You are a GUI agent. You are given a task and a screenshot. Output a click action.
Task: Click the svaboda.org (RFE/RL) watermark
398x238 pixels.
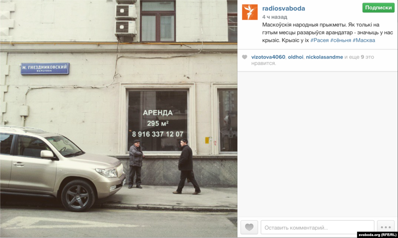(377, 235)
